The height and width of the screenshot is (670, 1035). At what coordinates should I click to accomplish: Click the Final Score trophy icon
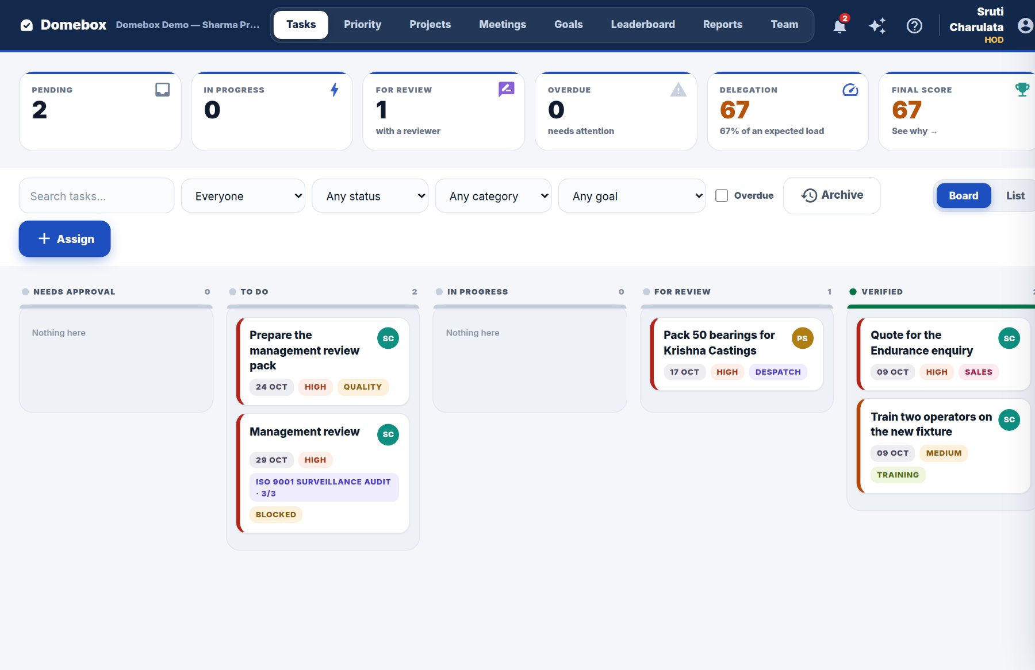pos(1022,90)
